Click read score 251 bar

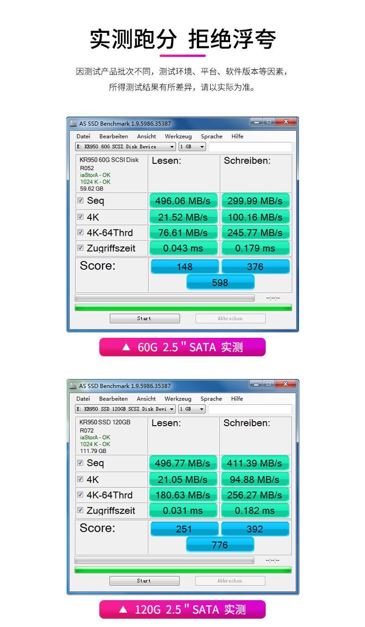point(184,529)
